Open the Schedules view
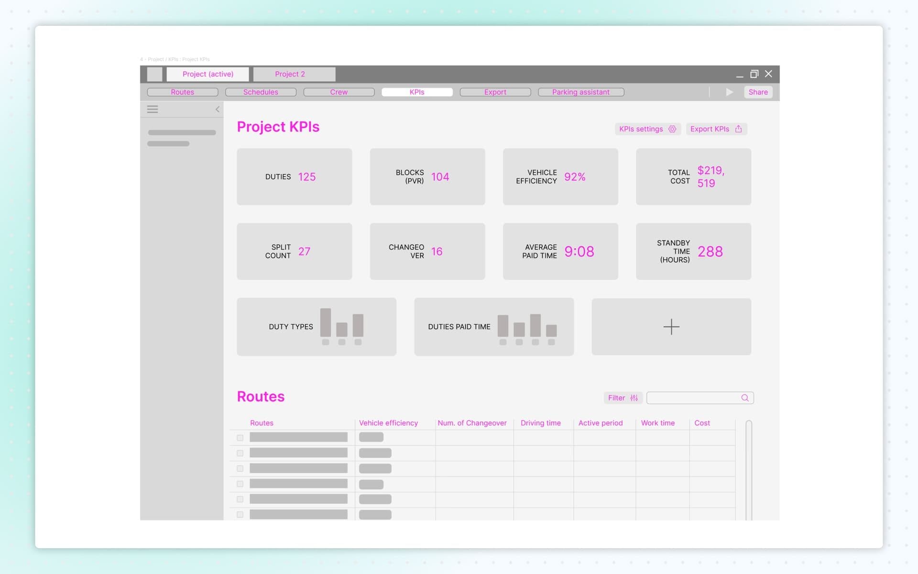This screenshot has width=918, height=574. coord(261,92)
